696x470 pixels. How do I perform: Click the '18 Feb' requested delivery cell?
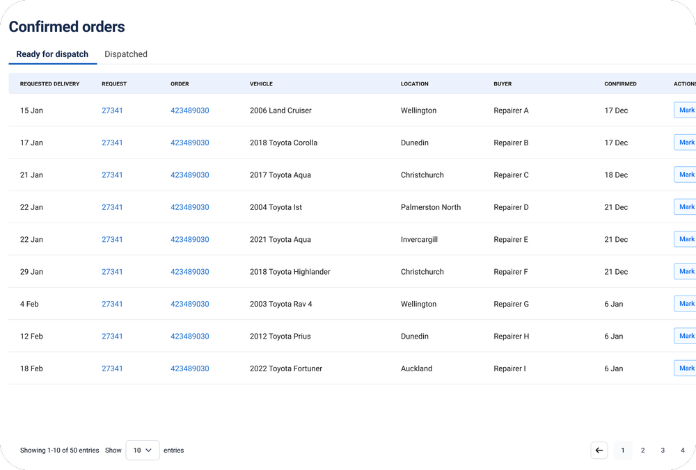(31, 368)
